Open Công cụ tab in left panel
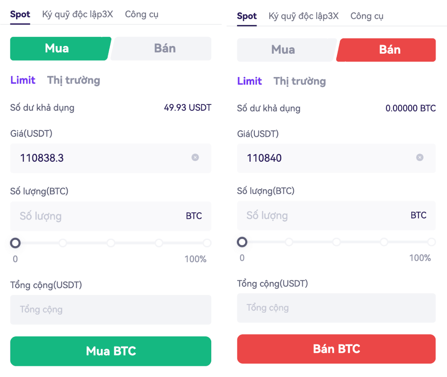 141,14
